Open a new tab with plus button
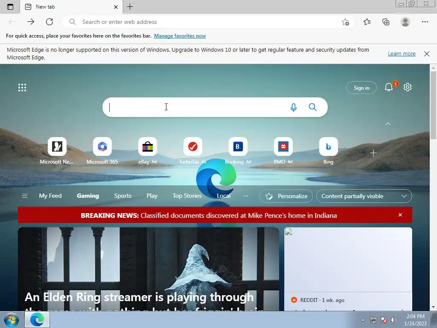 [130, 7]
